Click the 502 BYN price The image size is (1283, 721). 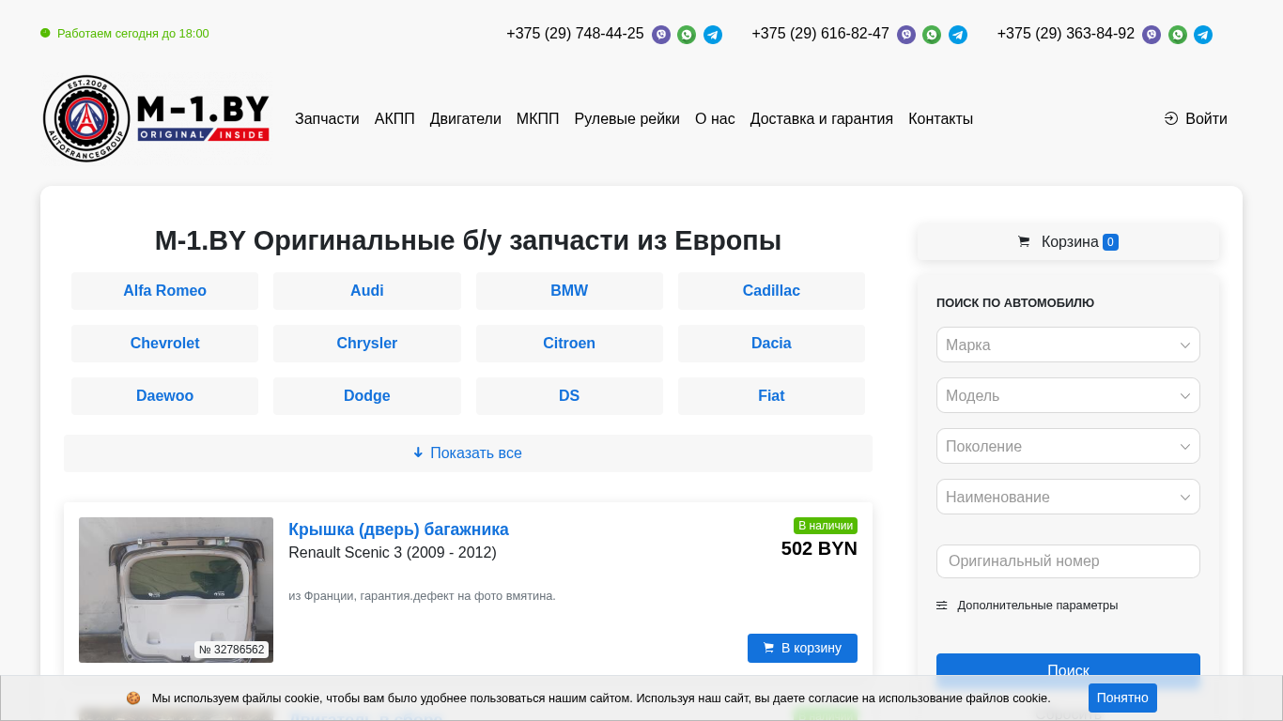[x=819, y=548]
